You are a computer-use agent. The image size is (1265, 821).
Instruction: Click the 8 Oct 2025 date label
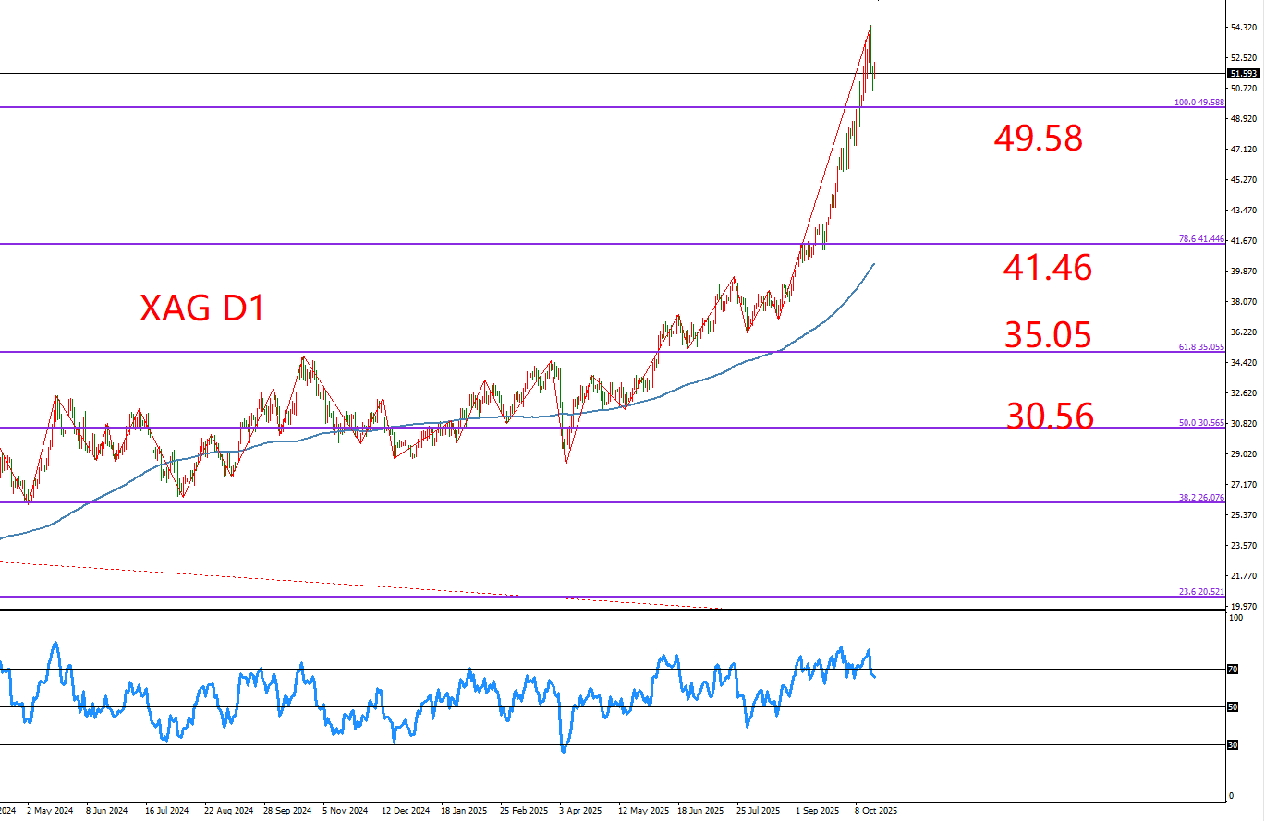[875, 810]
